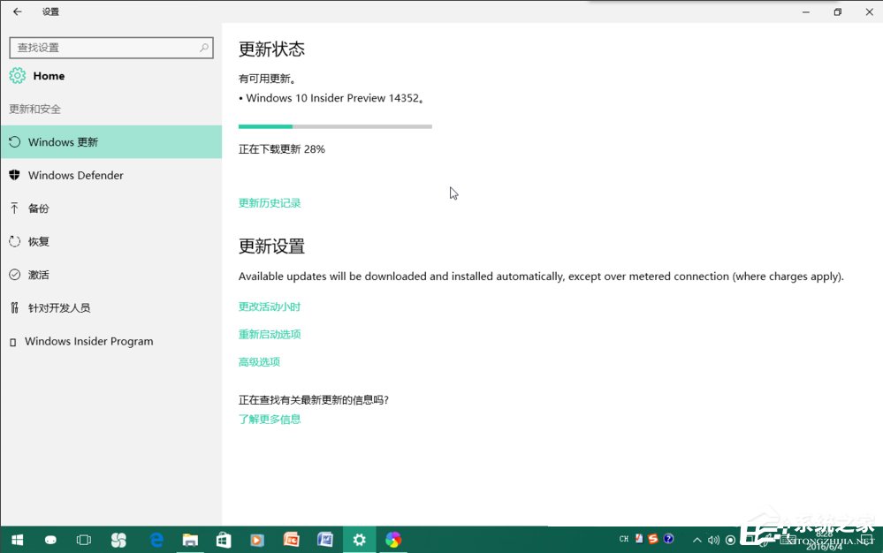
Task: Open 高级选项 (advanced options)
Action: click(x=258, y=361)
